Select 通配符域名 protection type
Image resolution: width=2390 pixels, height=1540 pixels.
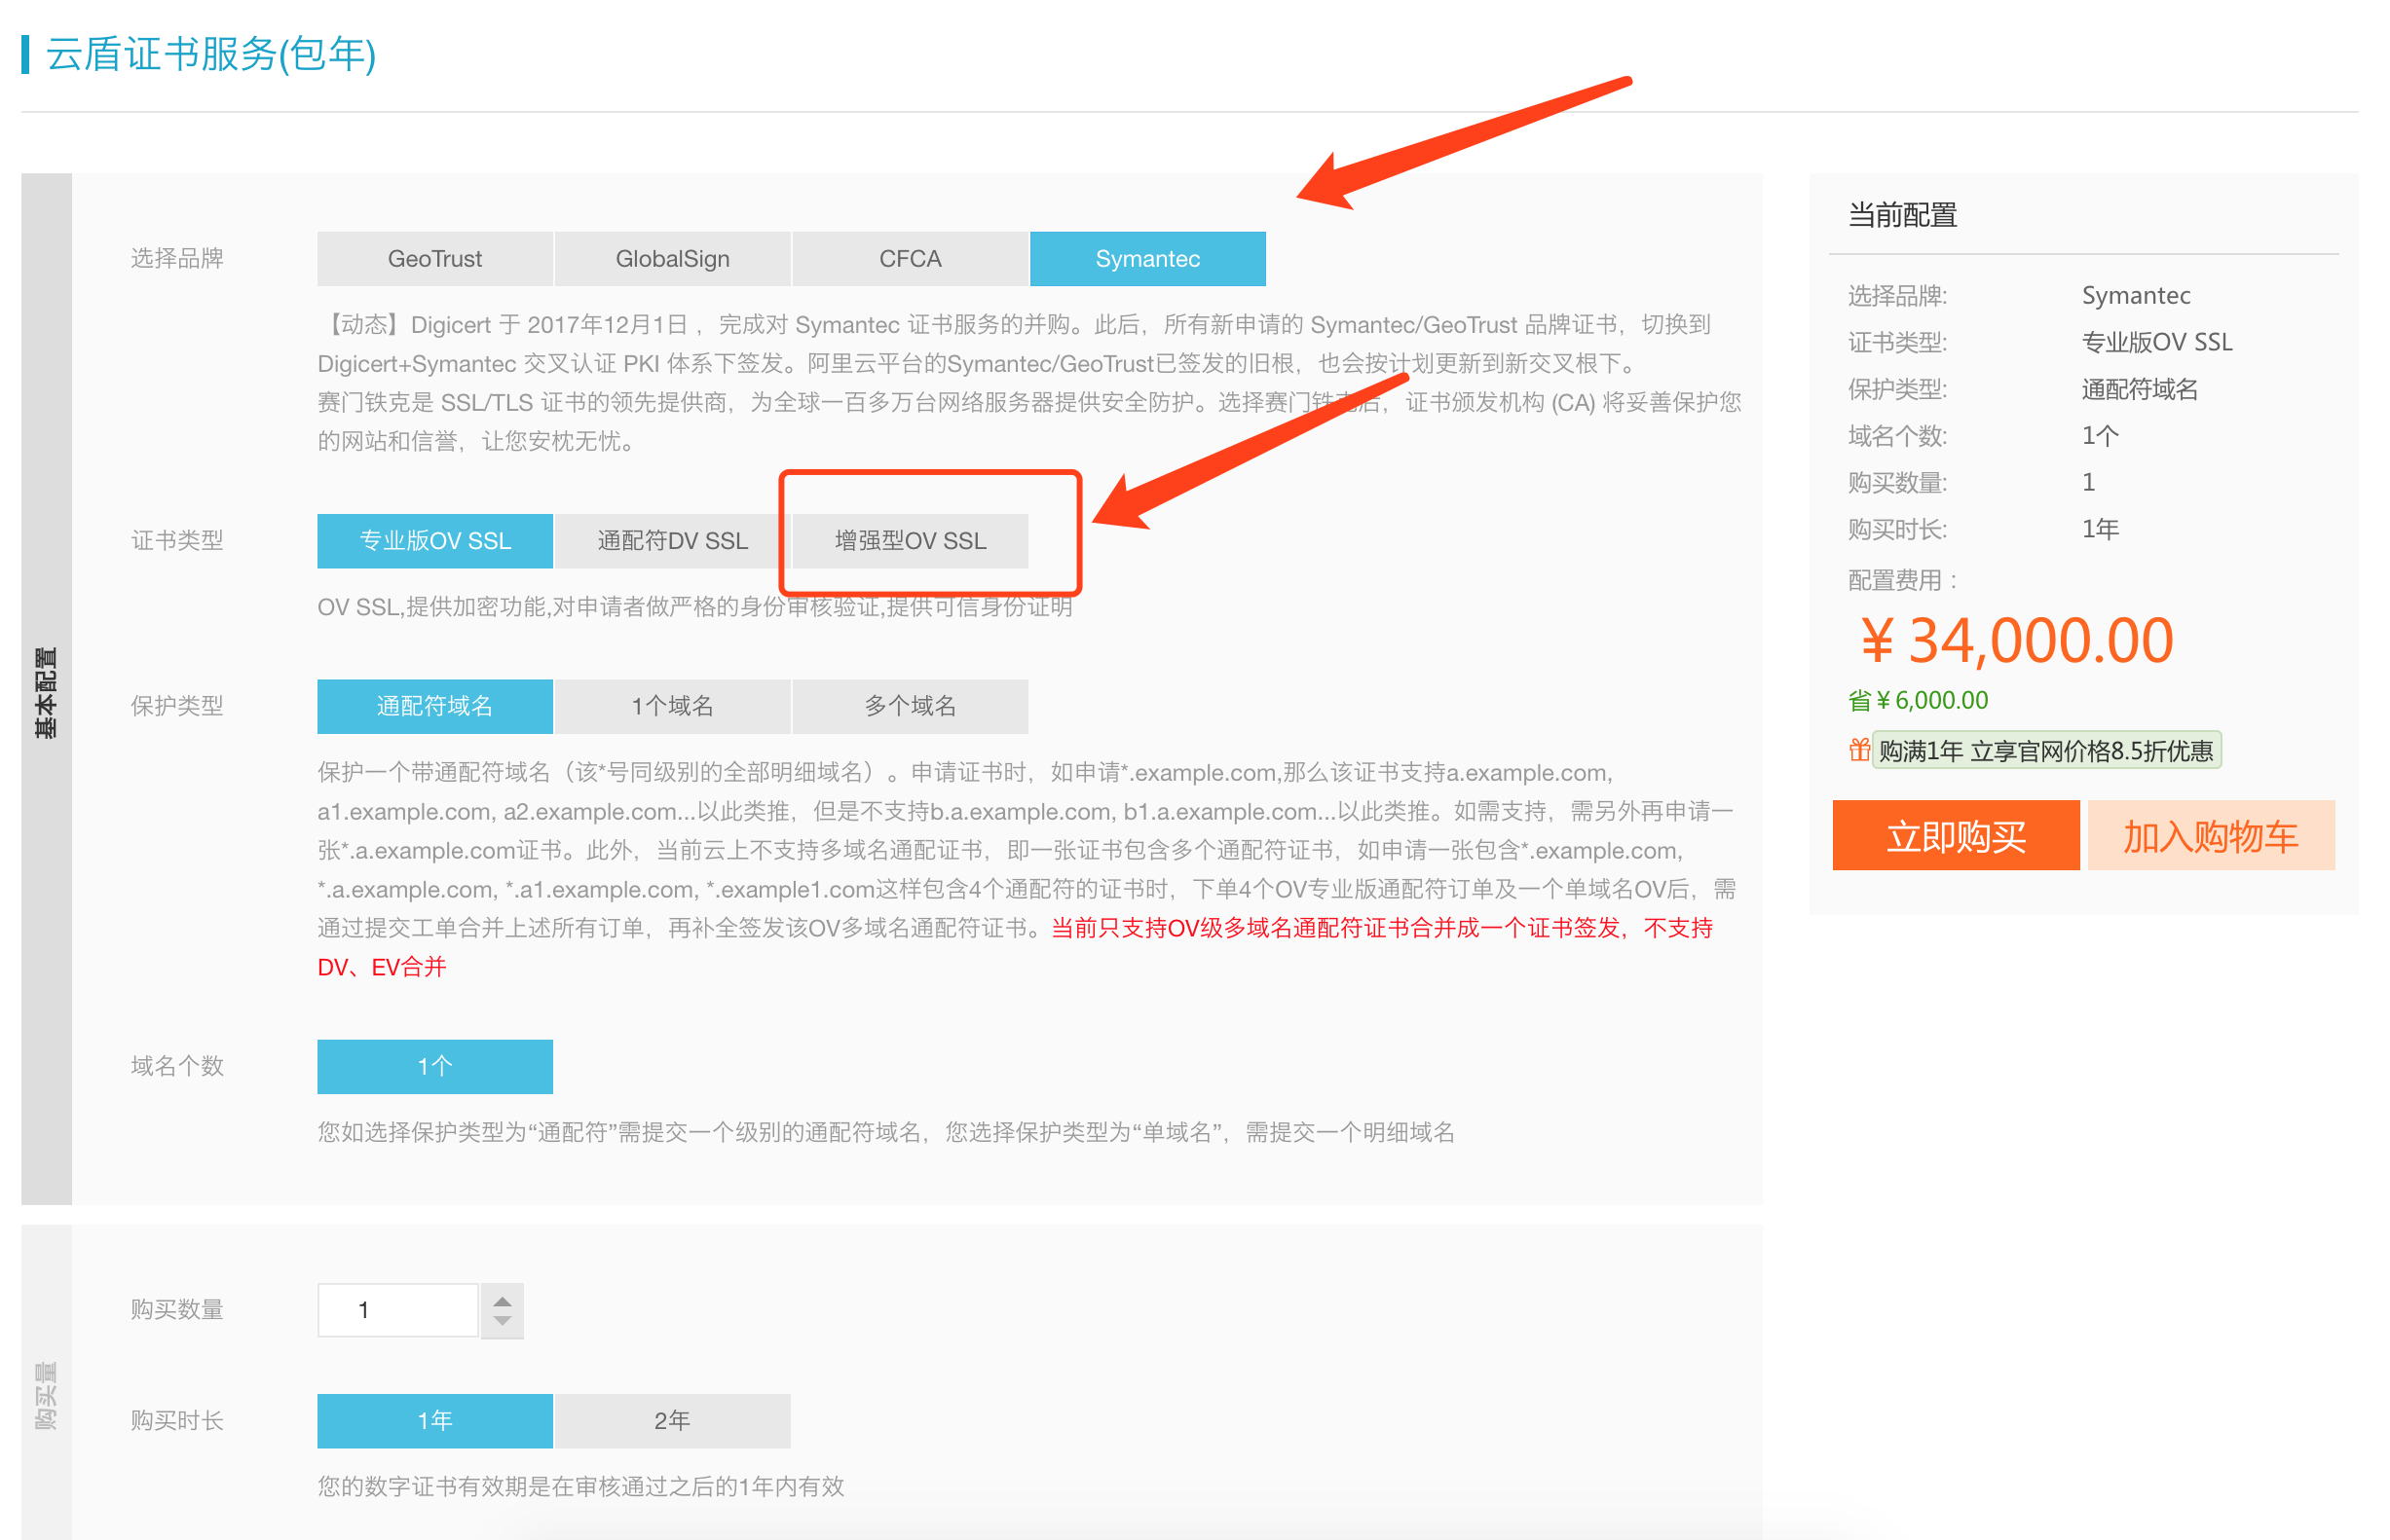(434, 706)
